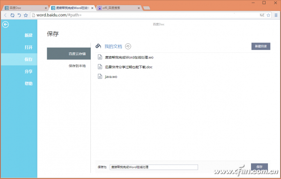Viewport: 281px width, 179px height.
Task: Click the 保存 button at bottom right
Action: (x=259, y=167)
